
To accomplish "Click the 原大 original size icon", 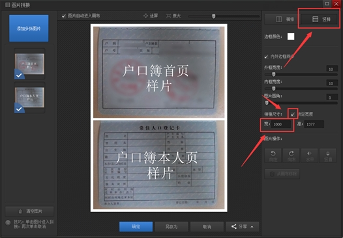I will [168, 16].
